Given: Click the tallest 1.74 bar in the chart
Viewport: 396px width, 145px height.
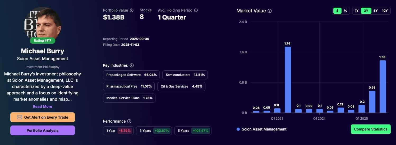Looking at the screenshot, I should pyautogui.click(x=288, y=80).
